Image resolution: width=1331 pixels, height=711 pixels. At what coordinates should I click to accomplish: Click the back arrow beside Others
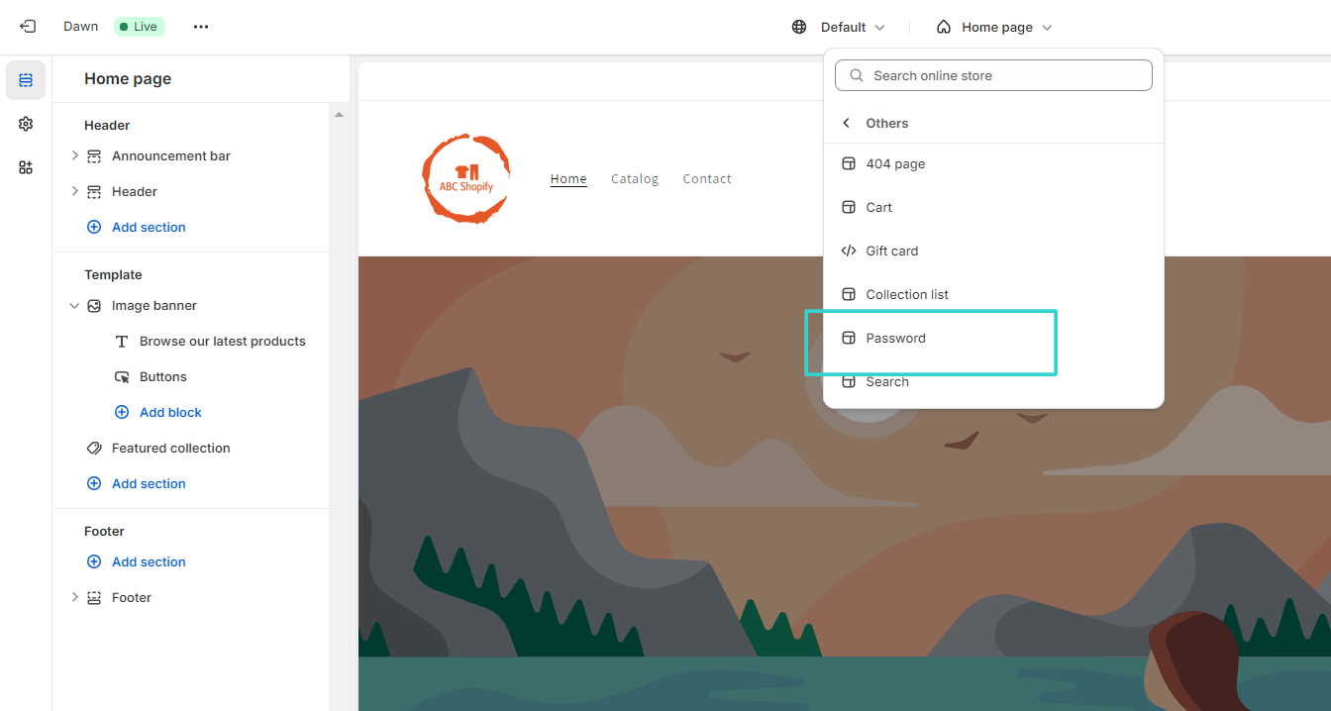[x=846, y=122]
